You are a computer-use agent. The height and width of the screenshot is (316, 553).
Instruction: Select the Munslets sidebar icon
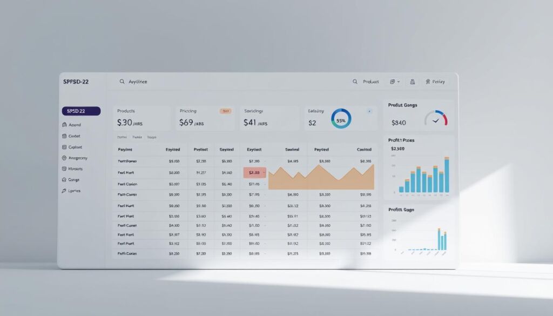pyautogui.click(x=64, y=169)
